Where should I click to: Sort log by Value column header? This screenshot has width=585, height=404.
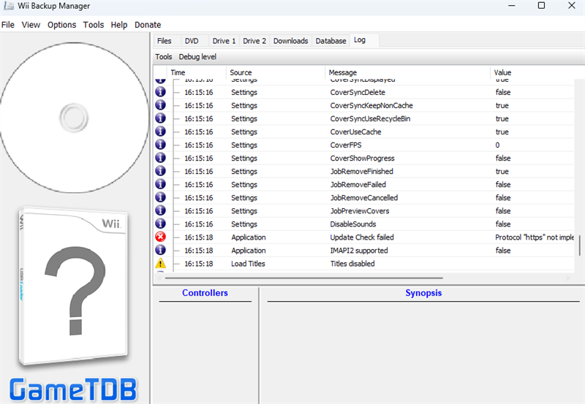pyautogui.click(x=537, y=72)
